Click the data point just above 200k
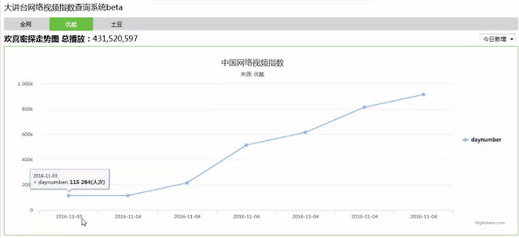The height and width of the screenshot is (238, 519). (187, 183)
